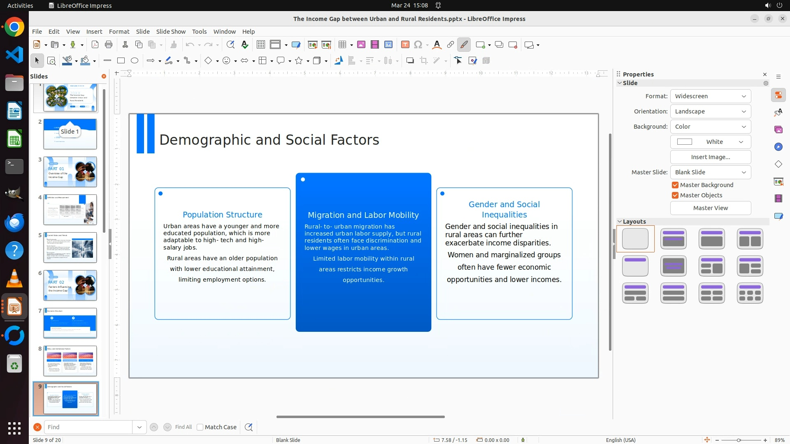Image resolution: width=790 pixels, height=444 pixels.
Task: Select the Insert Text Box tool
Action: click(405, 45)
